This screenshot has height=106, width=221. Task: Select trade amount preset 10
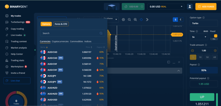pos(200,57)
